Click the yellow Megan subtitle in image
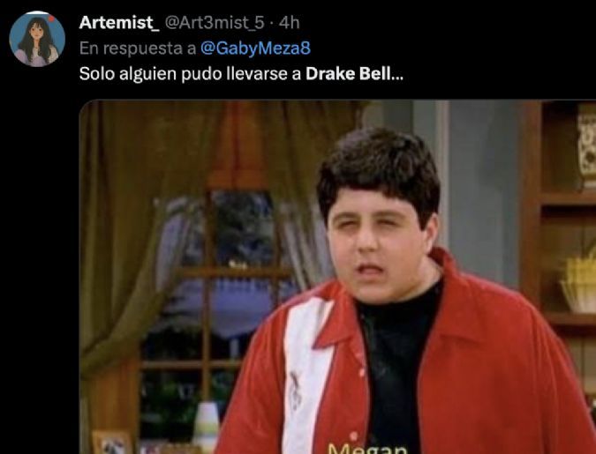 tap(366, 449)
